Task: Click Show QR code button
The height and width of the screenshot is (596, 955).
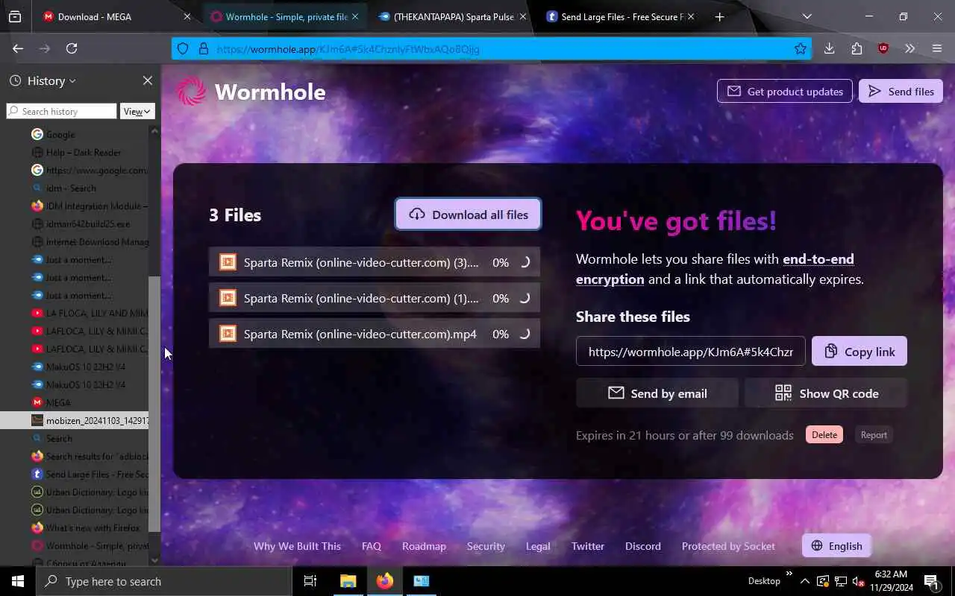Action: pos(826,393)
